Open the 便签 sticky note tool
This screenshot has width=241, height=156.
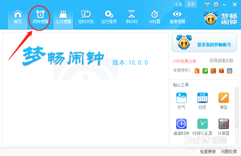coord(224,101)
